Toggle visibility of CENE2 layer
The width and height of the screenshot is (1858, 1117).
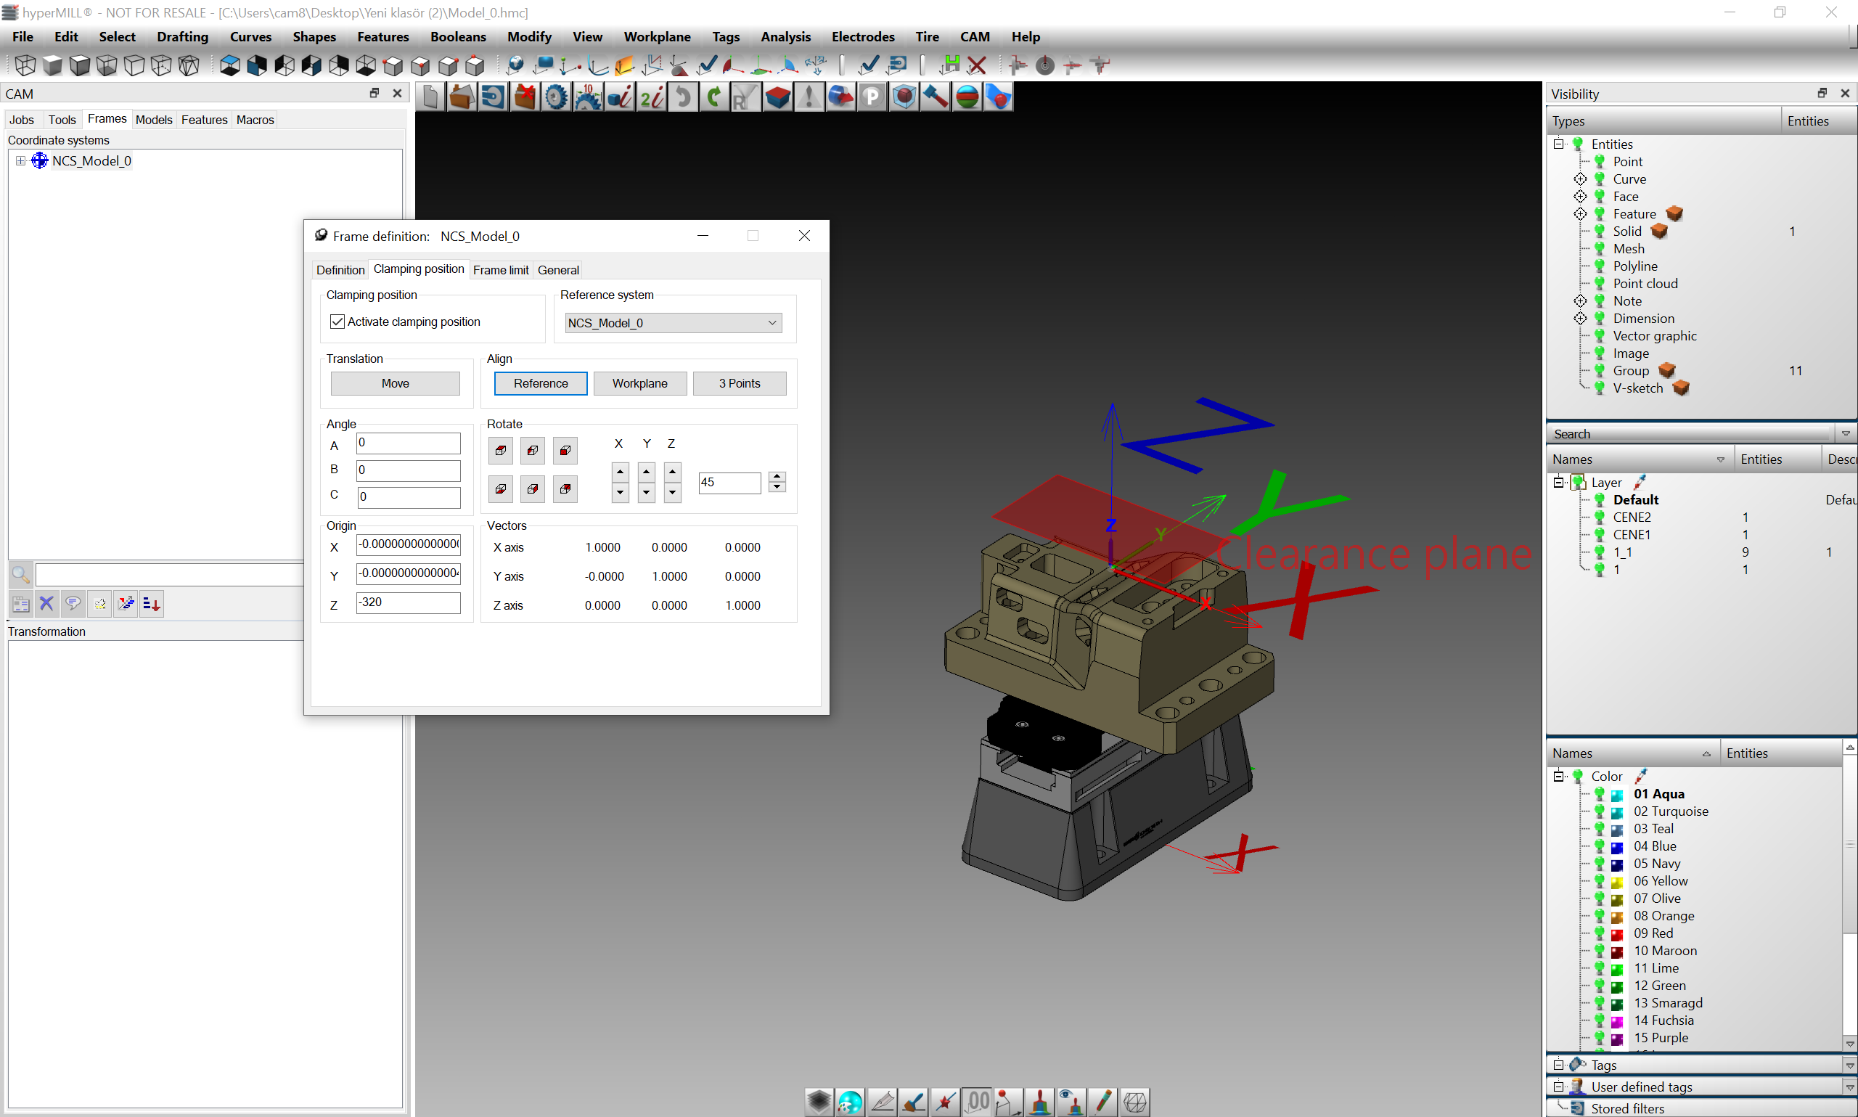pos(1600,517)
